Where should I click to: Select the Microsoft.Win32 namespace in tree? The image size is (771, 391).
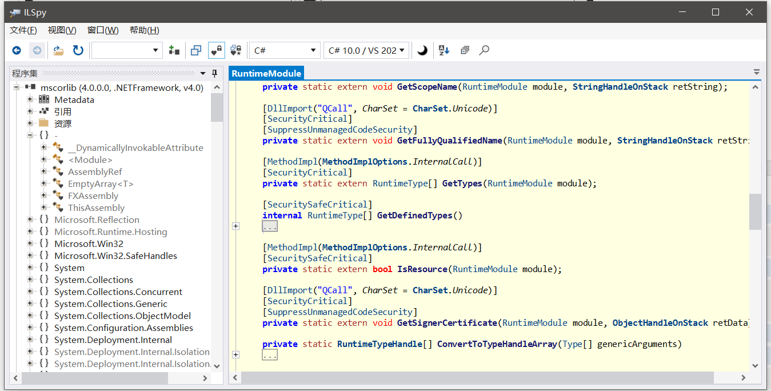pos(89,244)
